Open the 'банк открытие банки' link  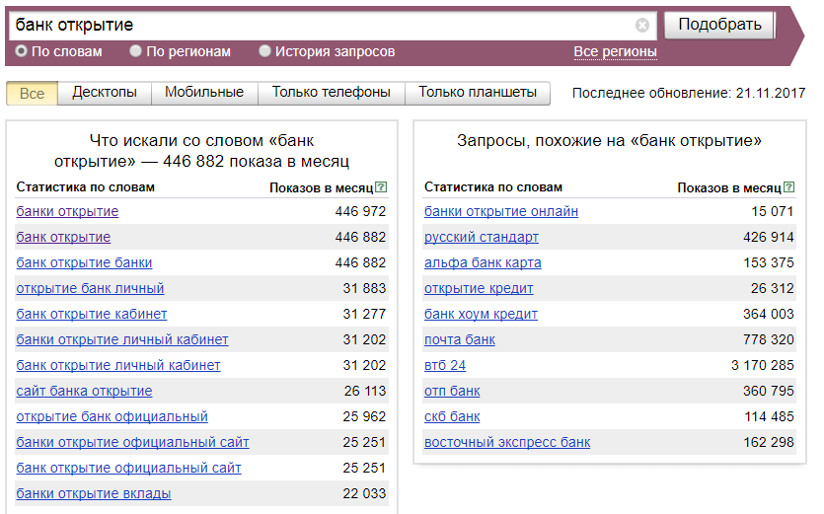coord(84,262)
